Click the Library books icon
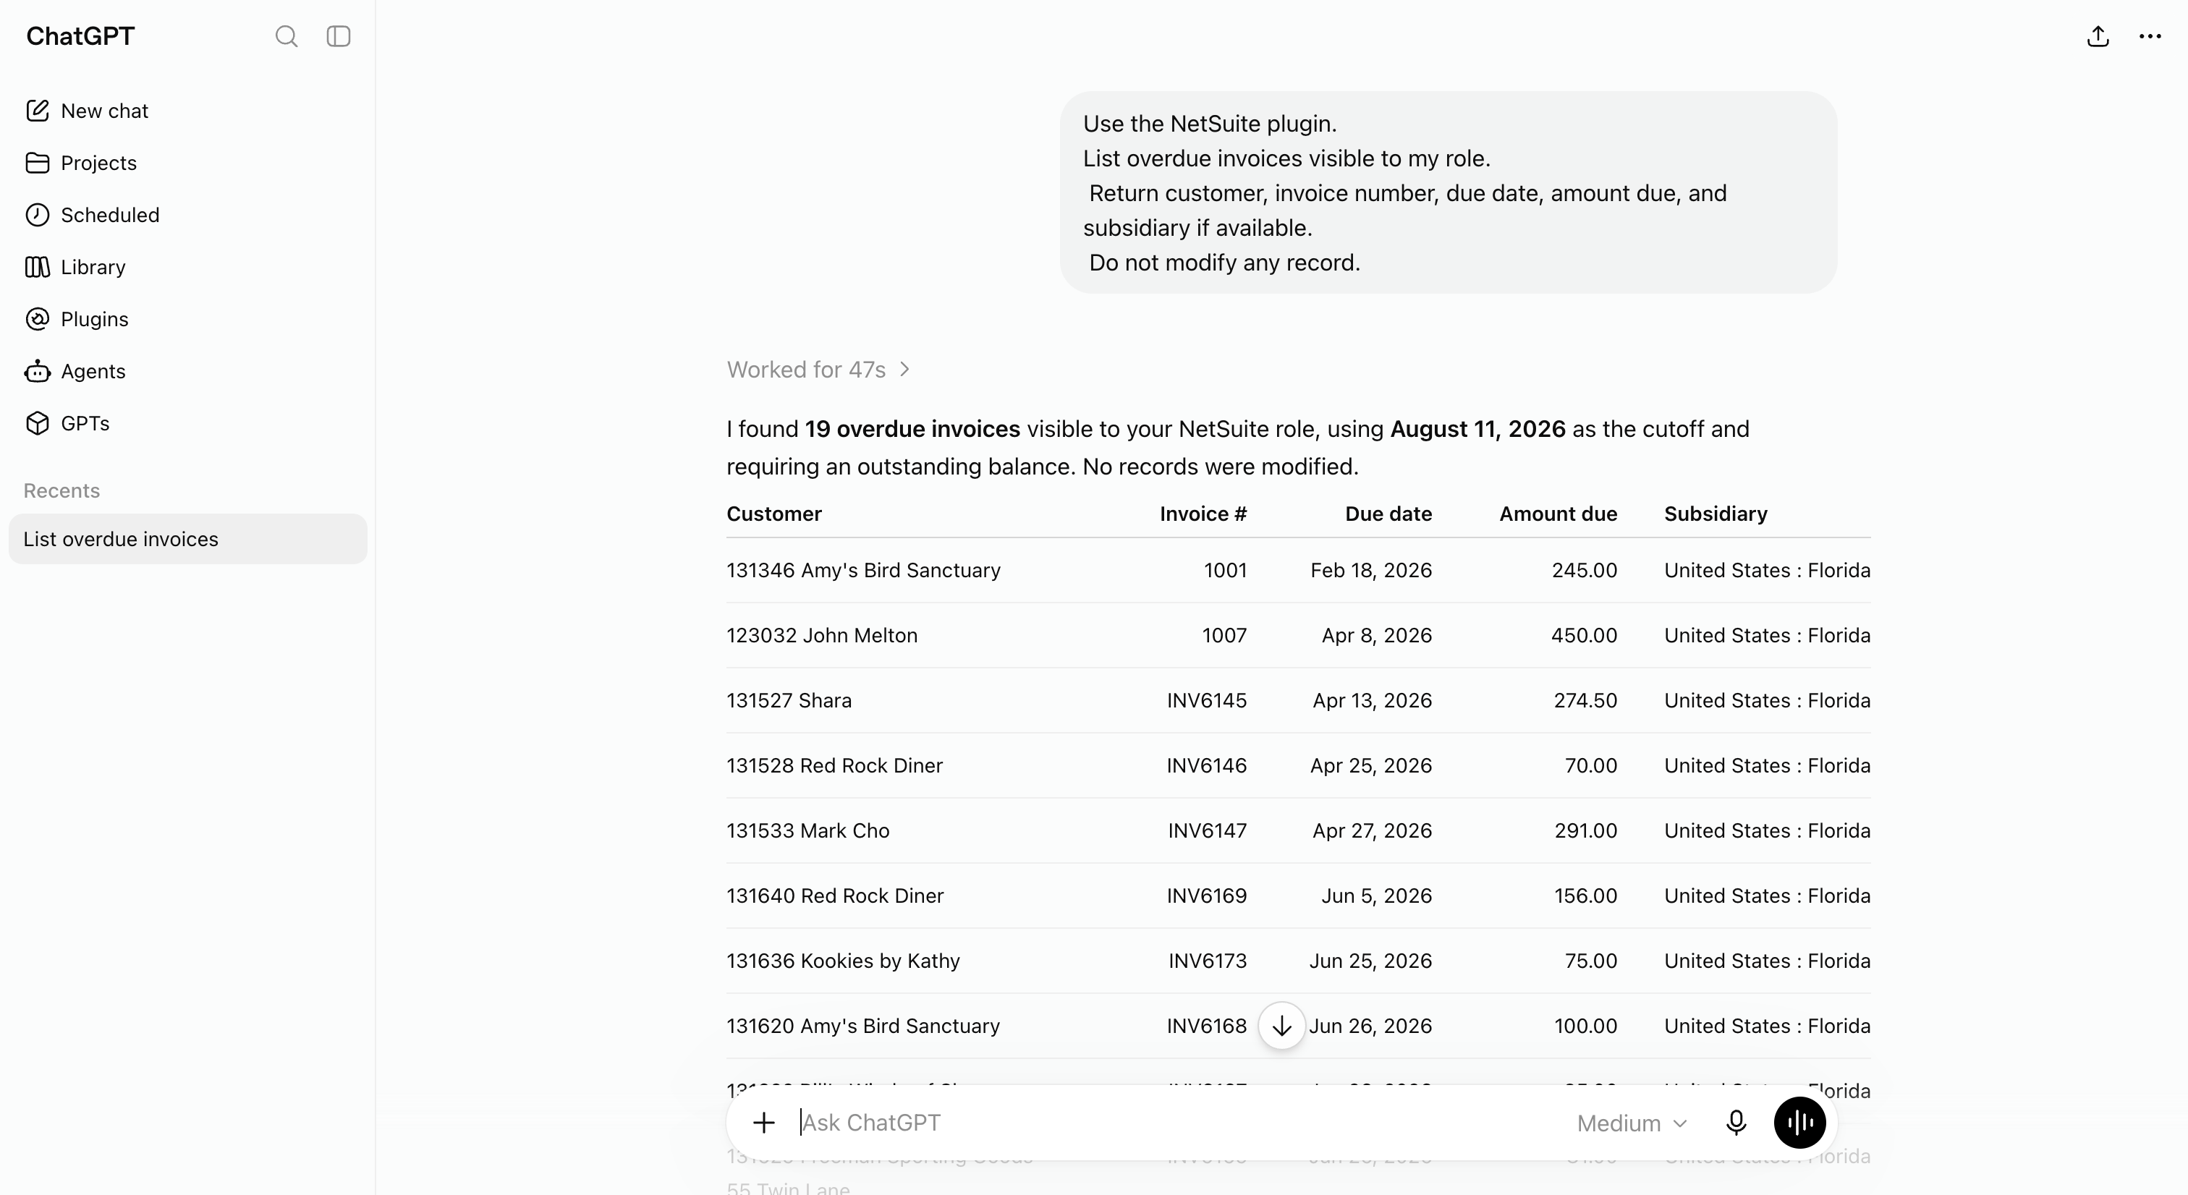The width and height of the screenshot is (2188, 1195). (38, 267)
